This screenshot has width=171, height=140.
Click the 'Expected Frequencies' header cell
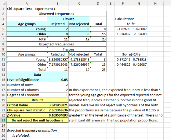point(56,44)
